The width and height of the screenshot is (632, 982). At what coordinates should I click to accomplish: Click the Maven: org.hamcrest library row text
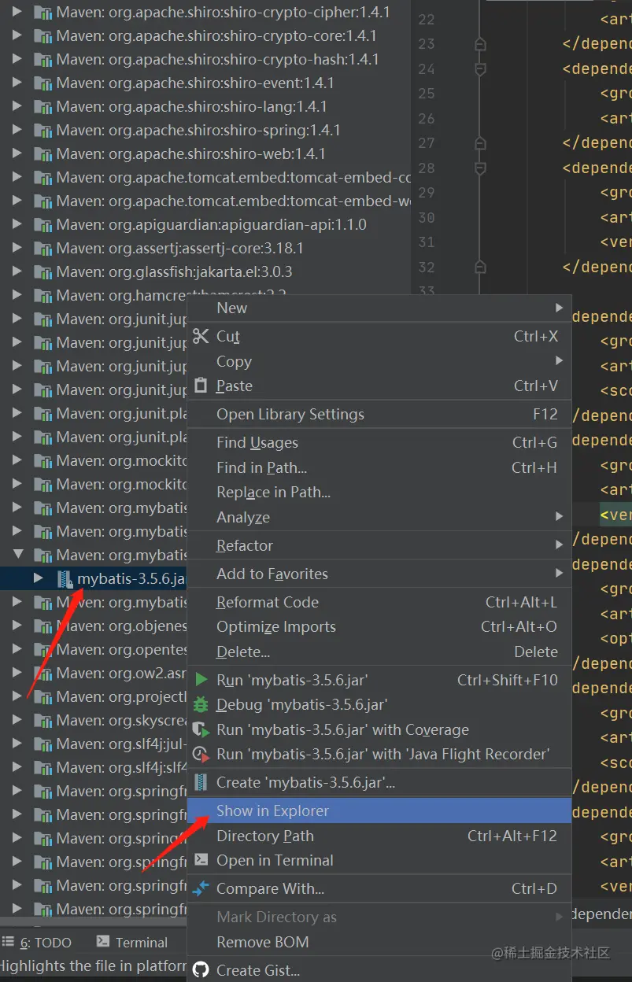point(122,296)
